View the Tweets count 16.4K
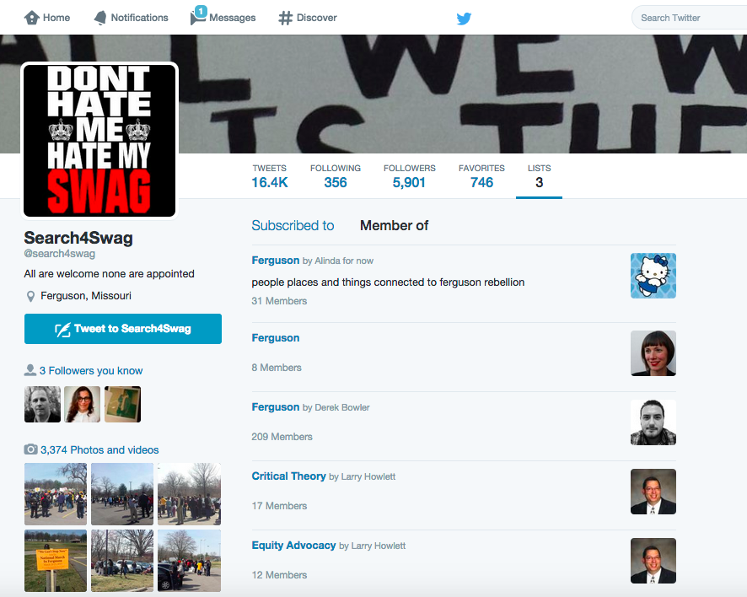Viewport: 747px width, 597px height. click(x=270, y=182)
